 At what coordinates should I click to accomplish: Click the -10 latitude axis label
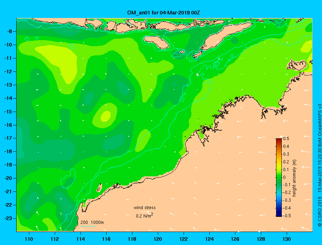8,45
